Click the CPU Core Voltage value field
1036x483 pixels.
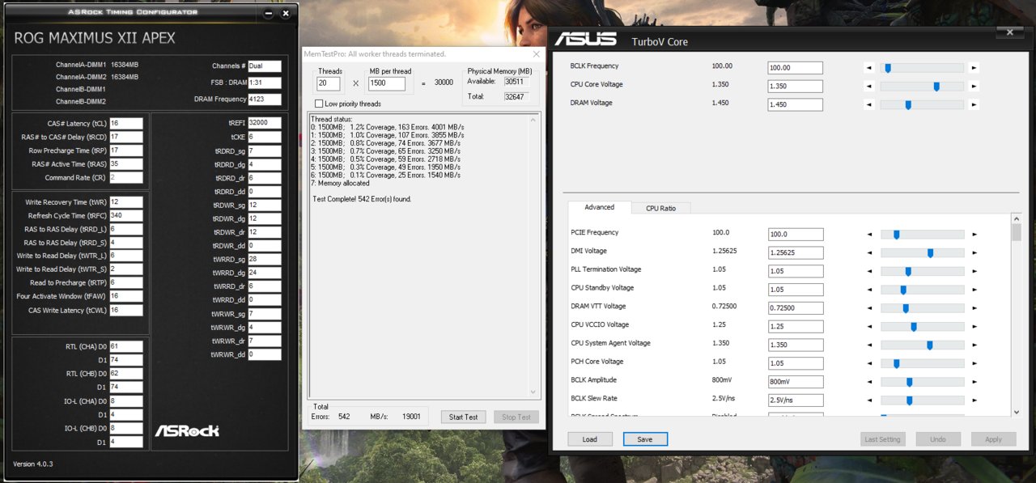pyautogui.click(x=795, y=86)
